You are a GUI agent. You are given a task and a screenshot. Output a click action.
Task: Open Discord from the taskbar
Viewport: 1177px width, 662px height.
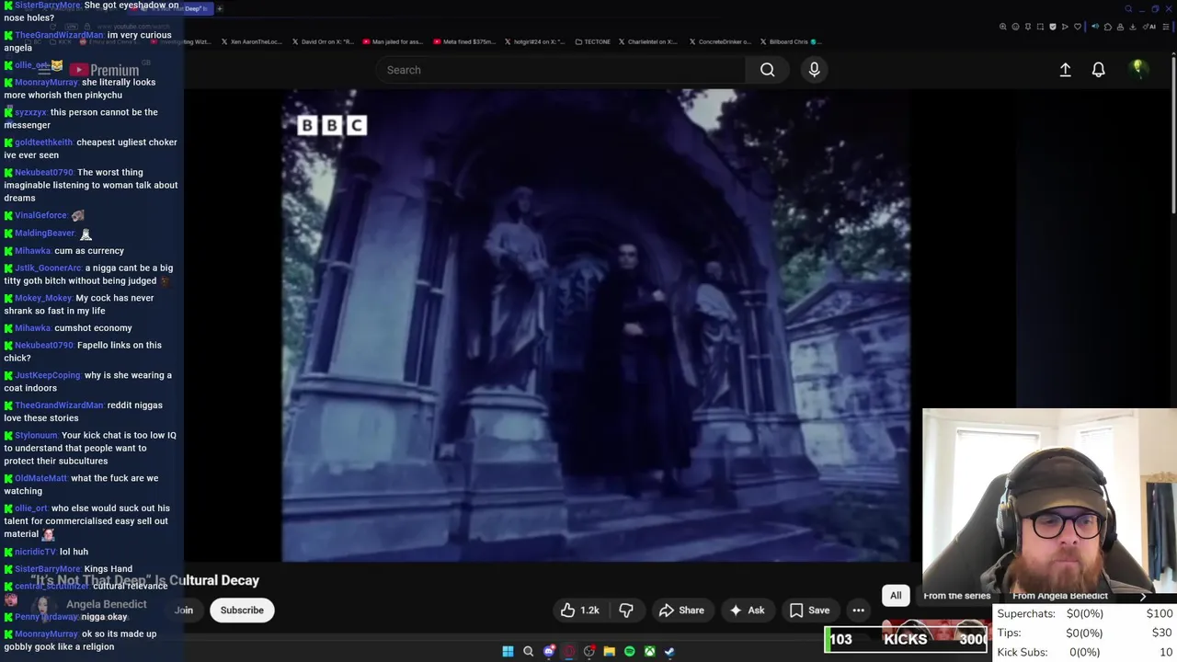coord(549,651)
